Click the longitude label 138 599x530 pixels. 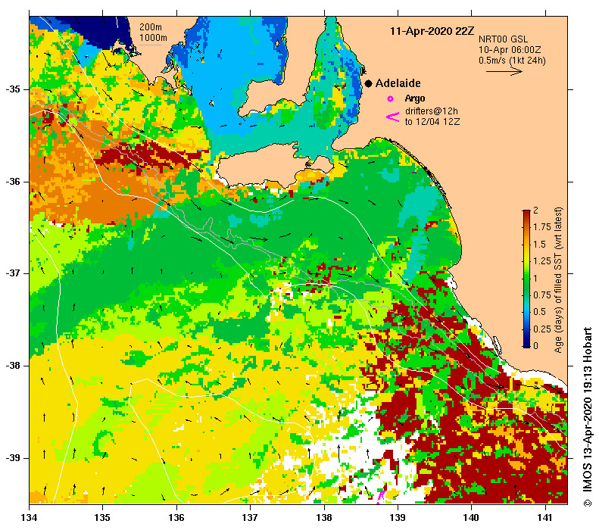(x=324, y=518)
